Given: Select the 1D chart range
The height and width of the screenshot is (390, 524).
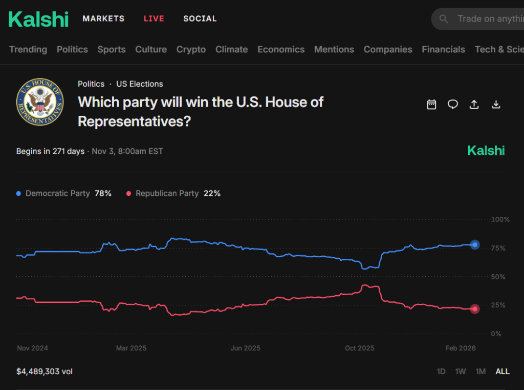Looking at the screenshot, I should click(x=441, y=371).
